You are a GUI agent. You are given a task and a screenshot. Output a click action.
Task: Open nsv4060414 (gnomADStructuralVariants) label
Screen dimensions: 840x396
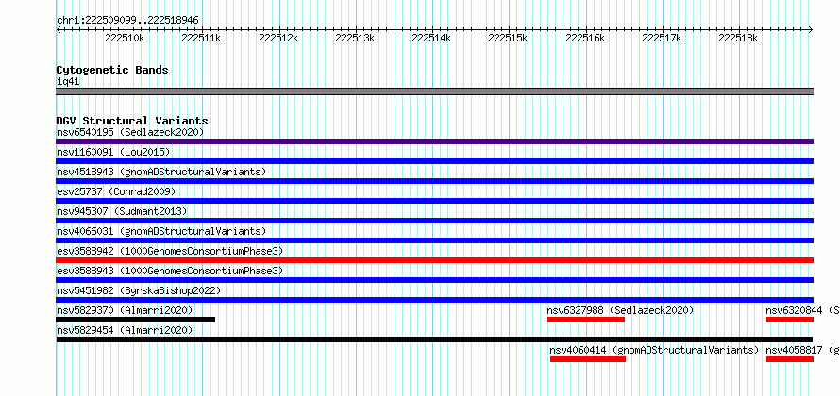655,350
